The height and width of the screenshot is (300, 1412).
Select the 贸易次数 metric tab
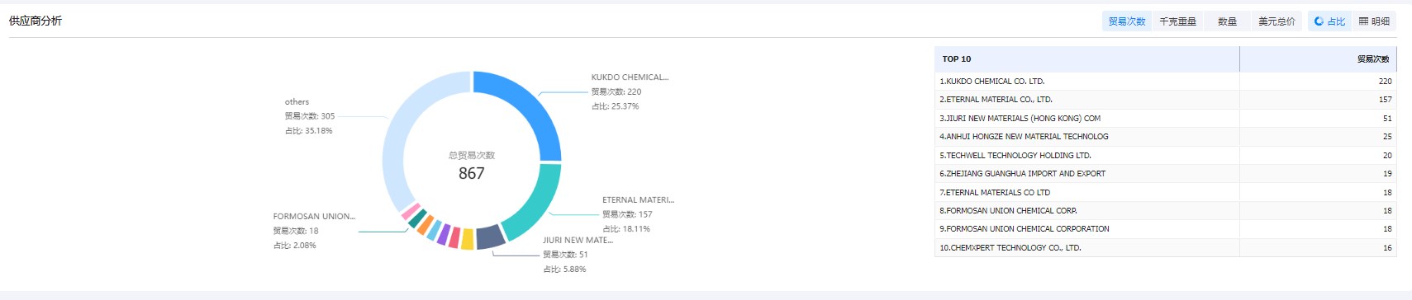(x=1126, y=21)
